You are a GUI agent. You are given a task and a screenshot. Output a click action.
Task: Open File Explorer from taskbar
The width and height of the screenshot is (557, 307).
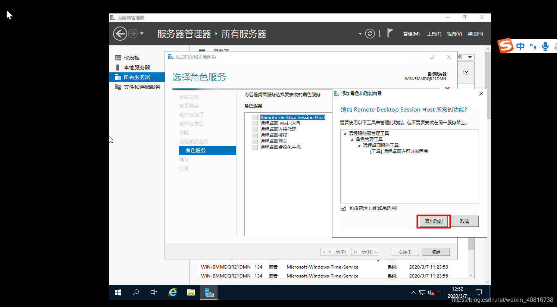pos(191,292)
